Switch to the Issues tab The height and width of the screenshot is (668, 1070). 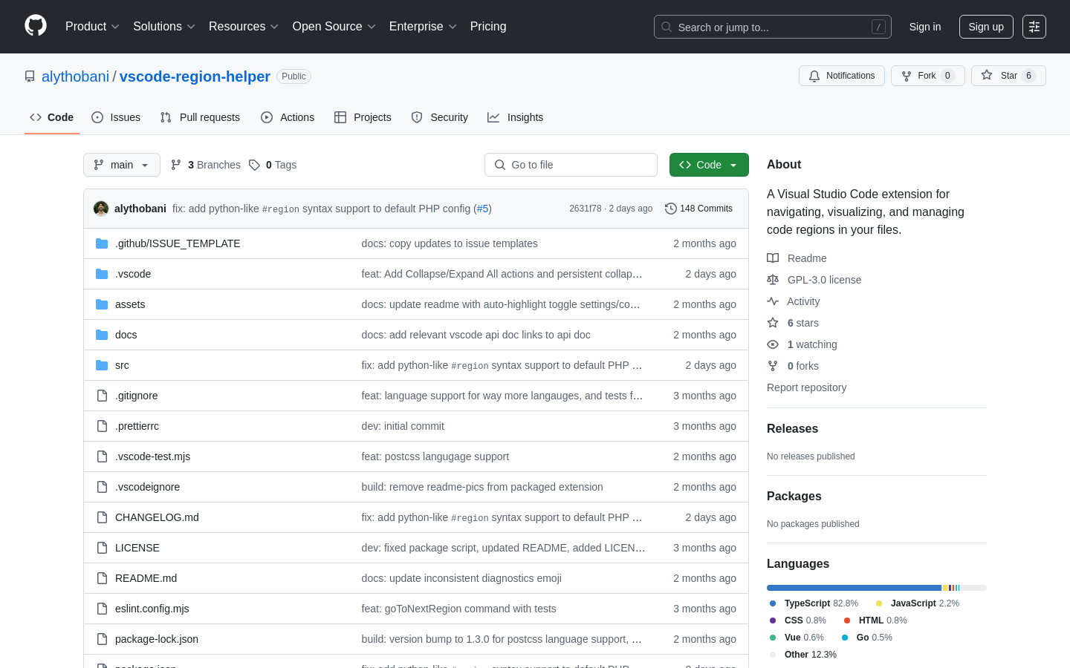point(116,117)
